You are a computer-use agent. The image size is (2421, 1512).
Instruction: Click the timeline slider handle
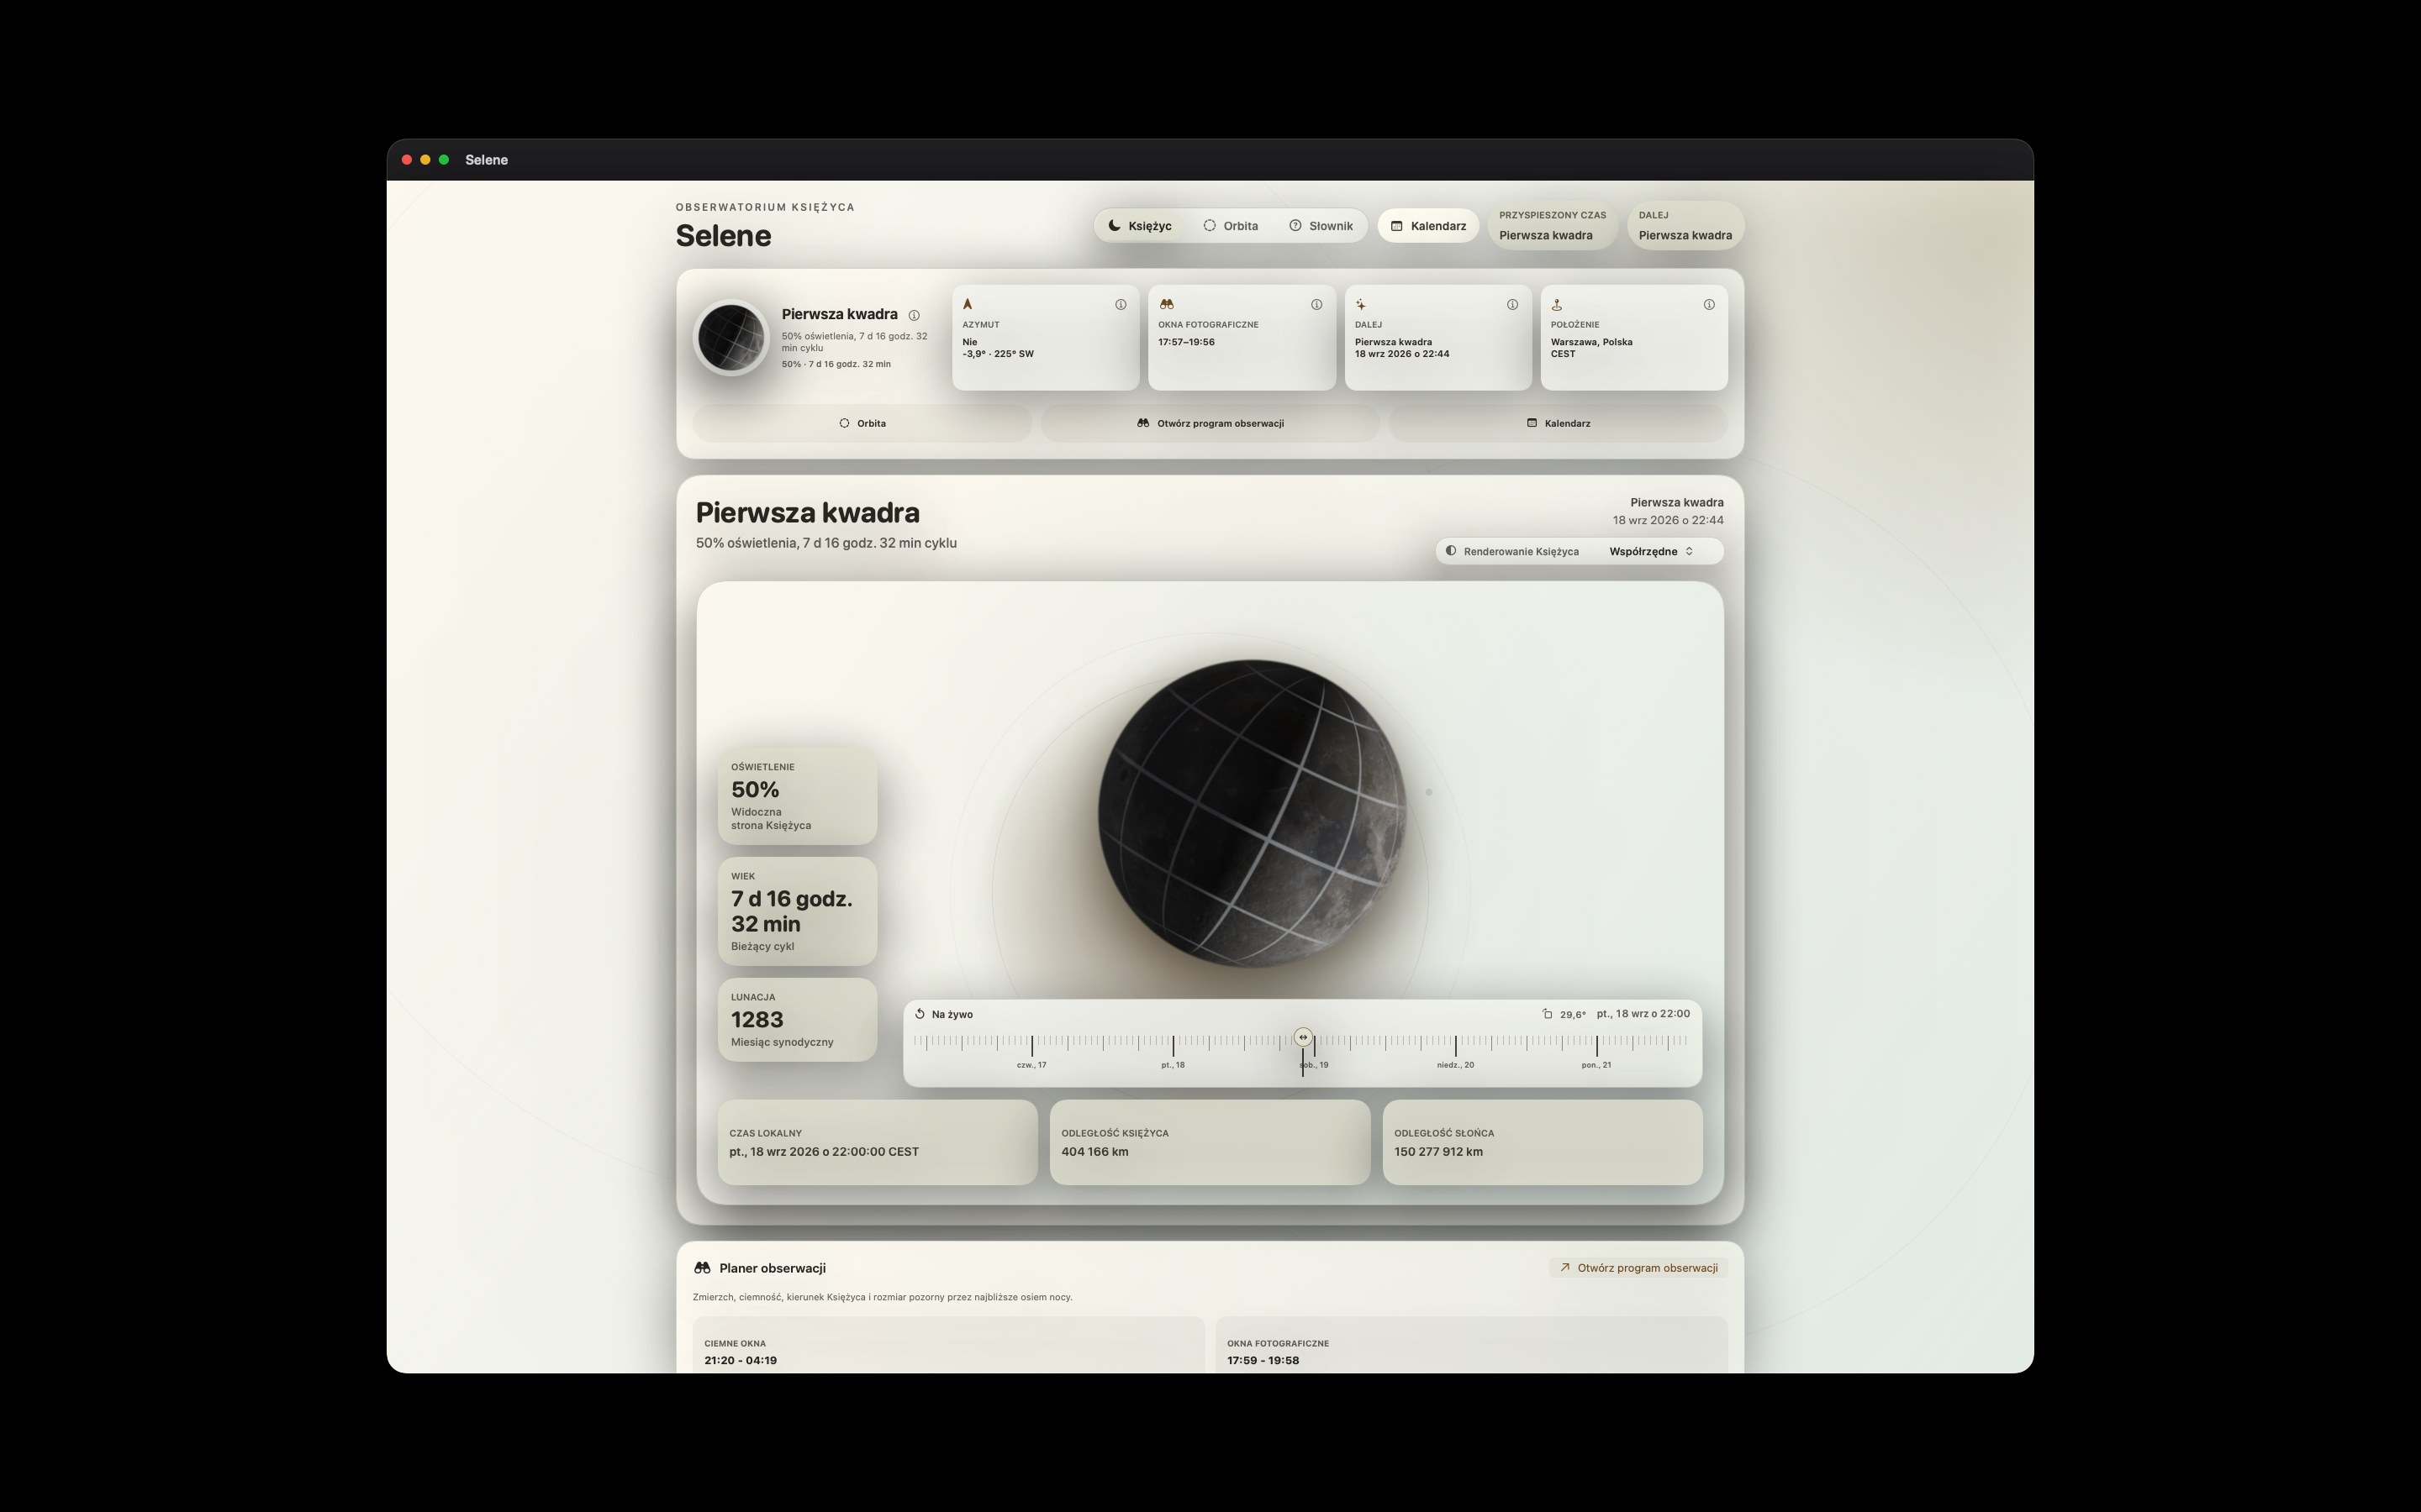(1302, 1037)
